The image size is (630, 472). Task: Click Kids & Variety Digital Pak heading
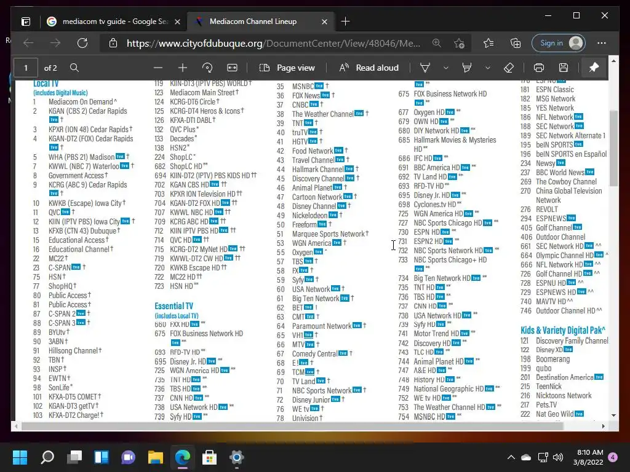click(x=562, y=330)
